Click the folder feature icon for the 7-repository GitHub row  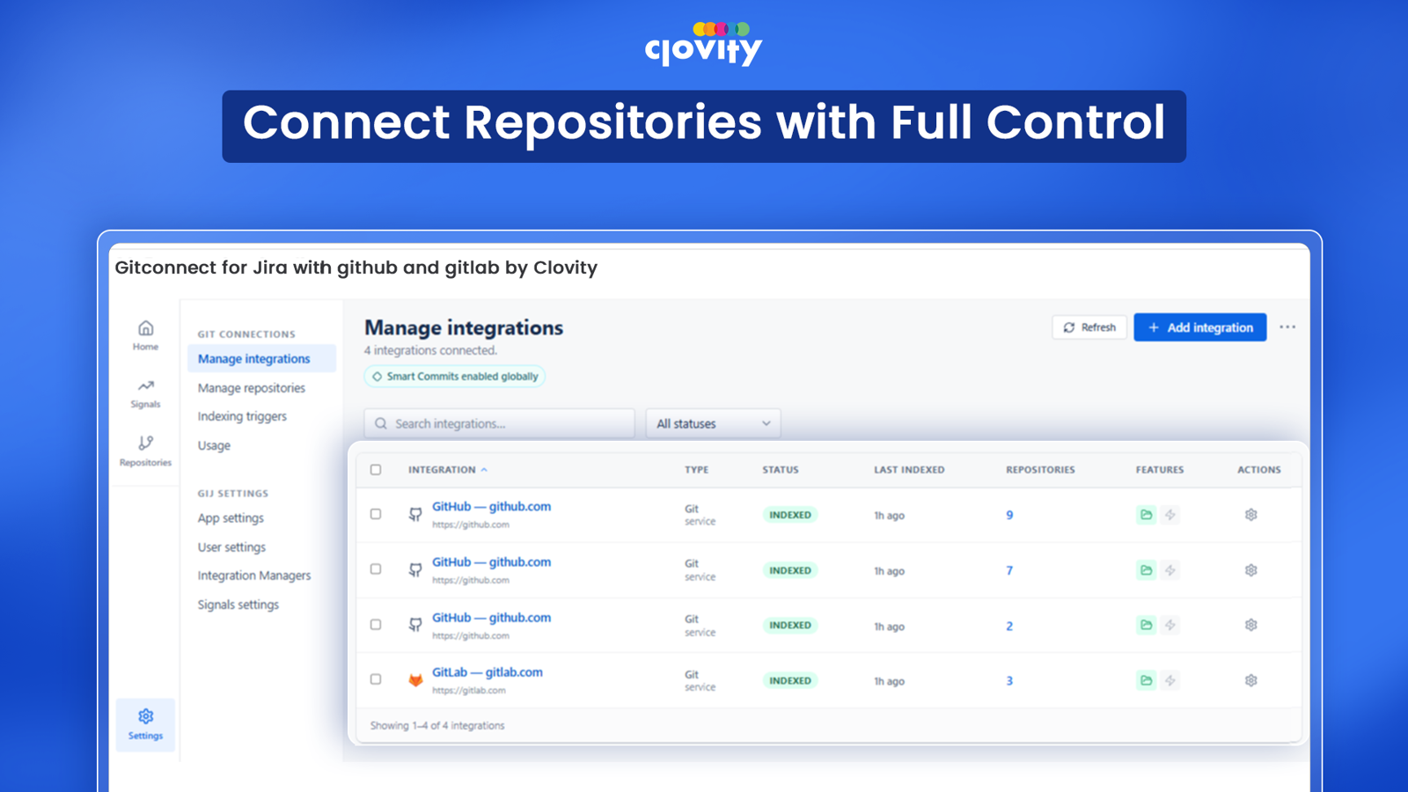pos(1146,570)
